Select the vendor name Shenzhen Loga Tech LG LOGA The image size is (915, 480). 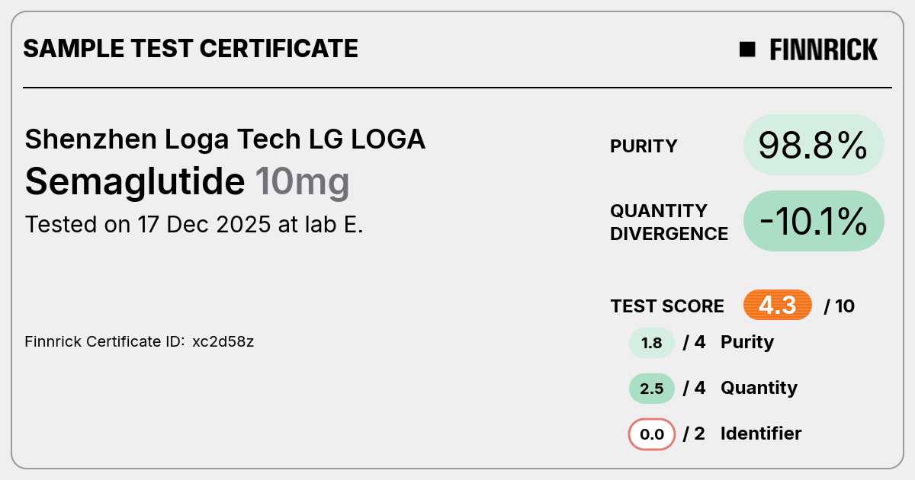pyautogui.click(x=225, y=139)
